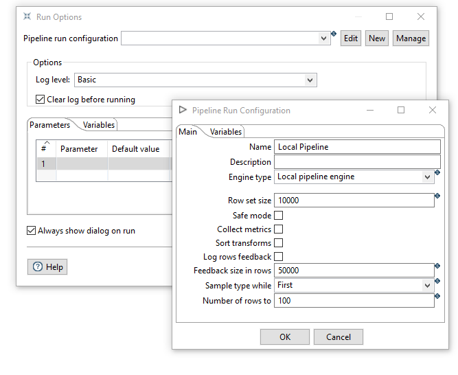
Task: Open the Sample type dropdown
Action: click(427, 285)
